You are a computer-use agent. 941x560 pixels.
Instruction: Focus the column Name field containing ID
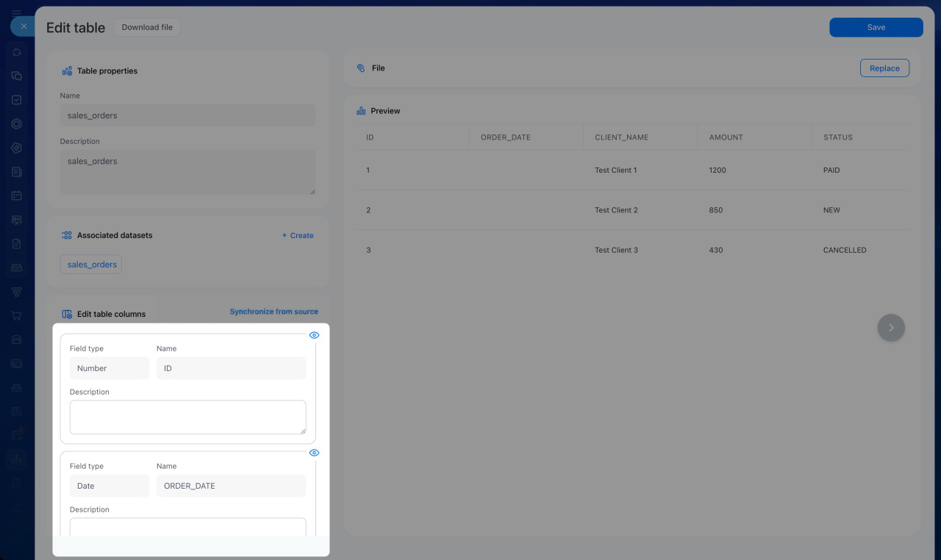tap(232, 368)
